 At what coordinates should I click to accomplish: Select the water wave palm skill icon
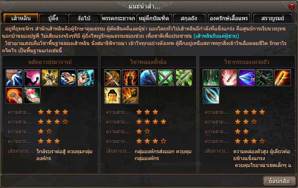point(68,78)
